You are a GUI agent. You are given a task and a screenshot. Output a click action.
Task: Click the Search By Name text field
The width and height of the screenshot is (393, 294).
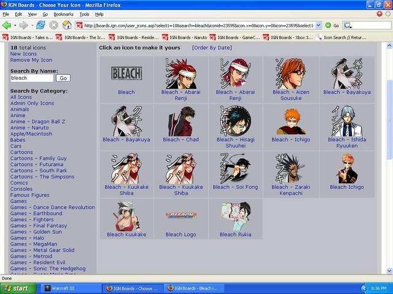(32, 78)
